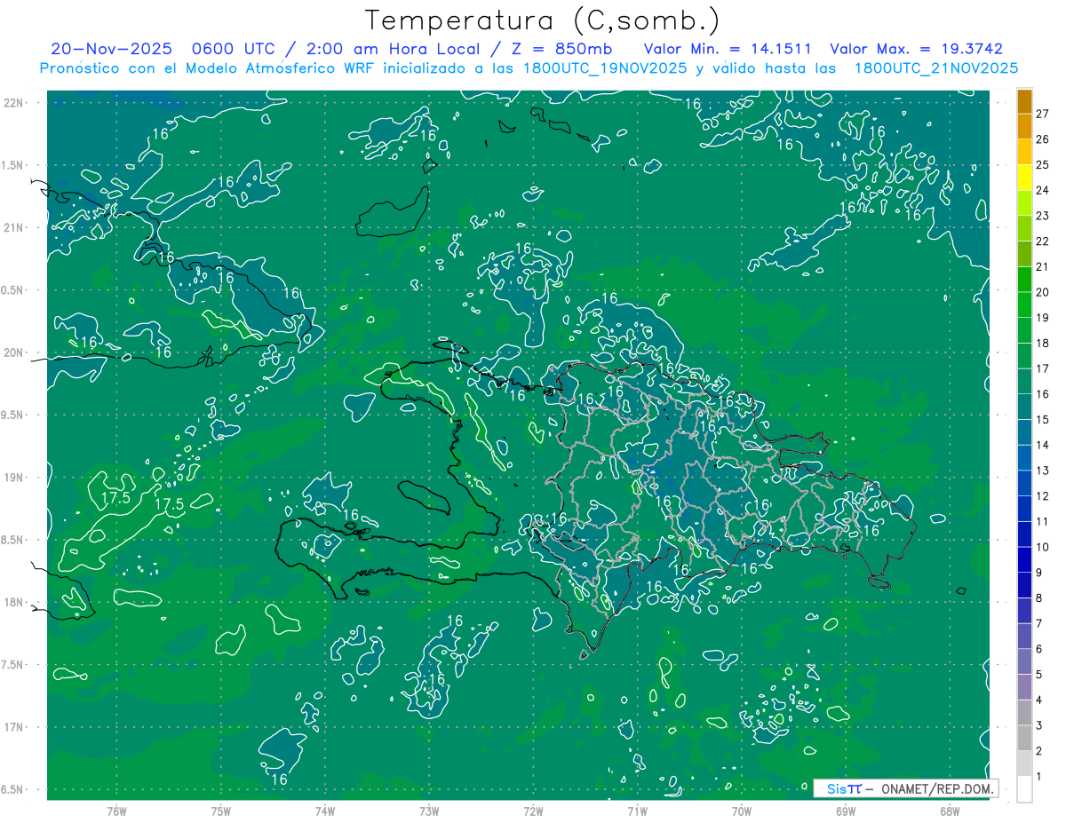Click the "75W" longitude label
This screenshot has height=823, width=1066.
[221, 811]
